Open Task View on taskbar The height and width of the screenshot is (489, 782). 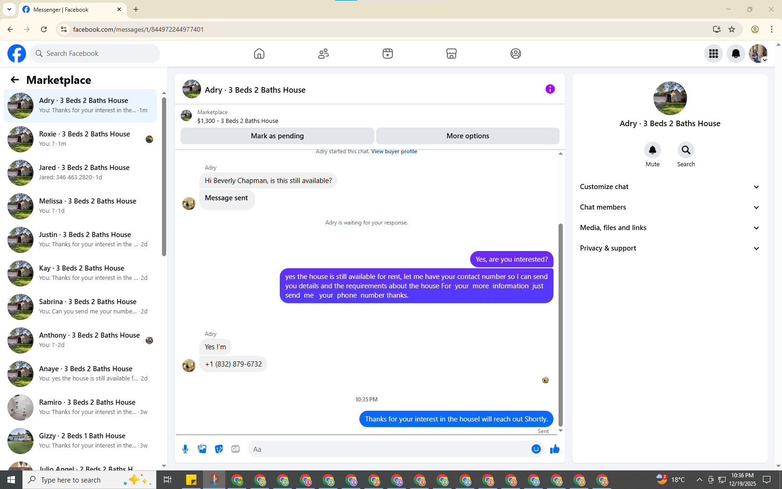point(168,480)
